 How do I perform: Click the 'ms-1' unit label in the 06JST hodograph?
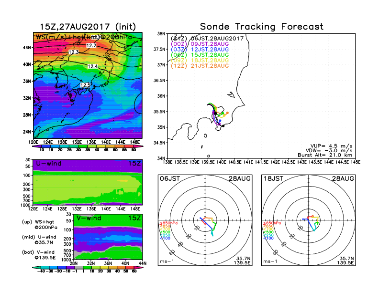(167, 261)
